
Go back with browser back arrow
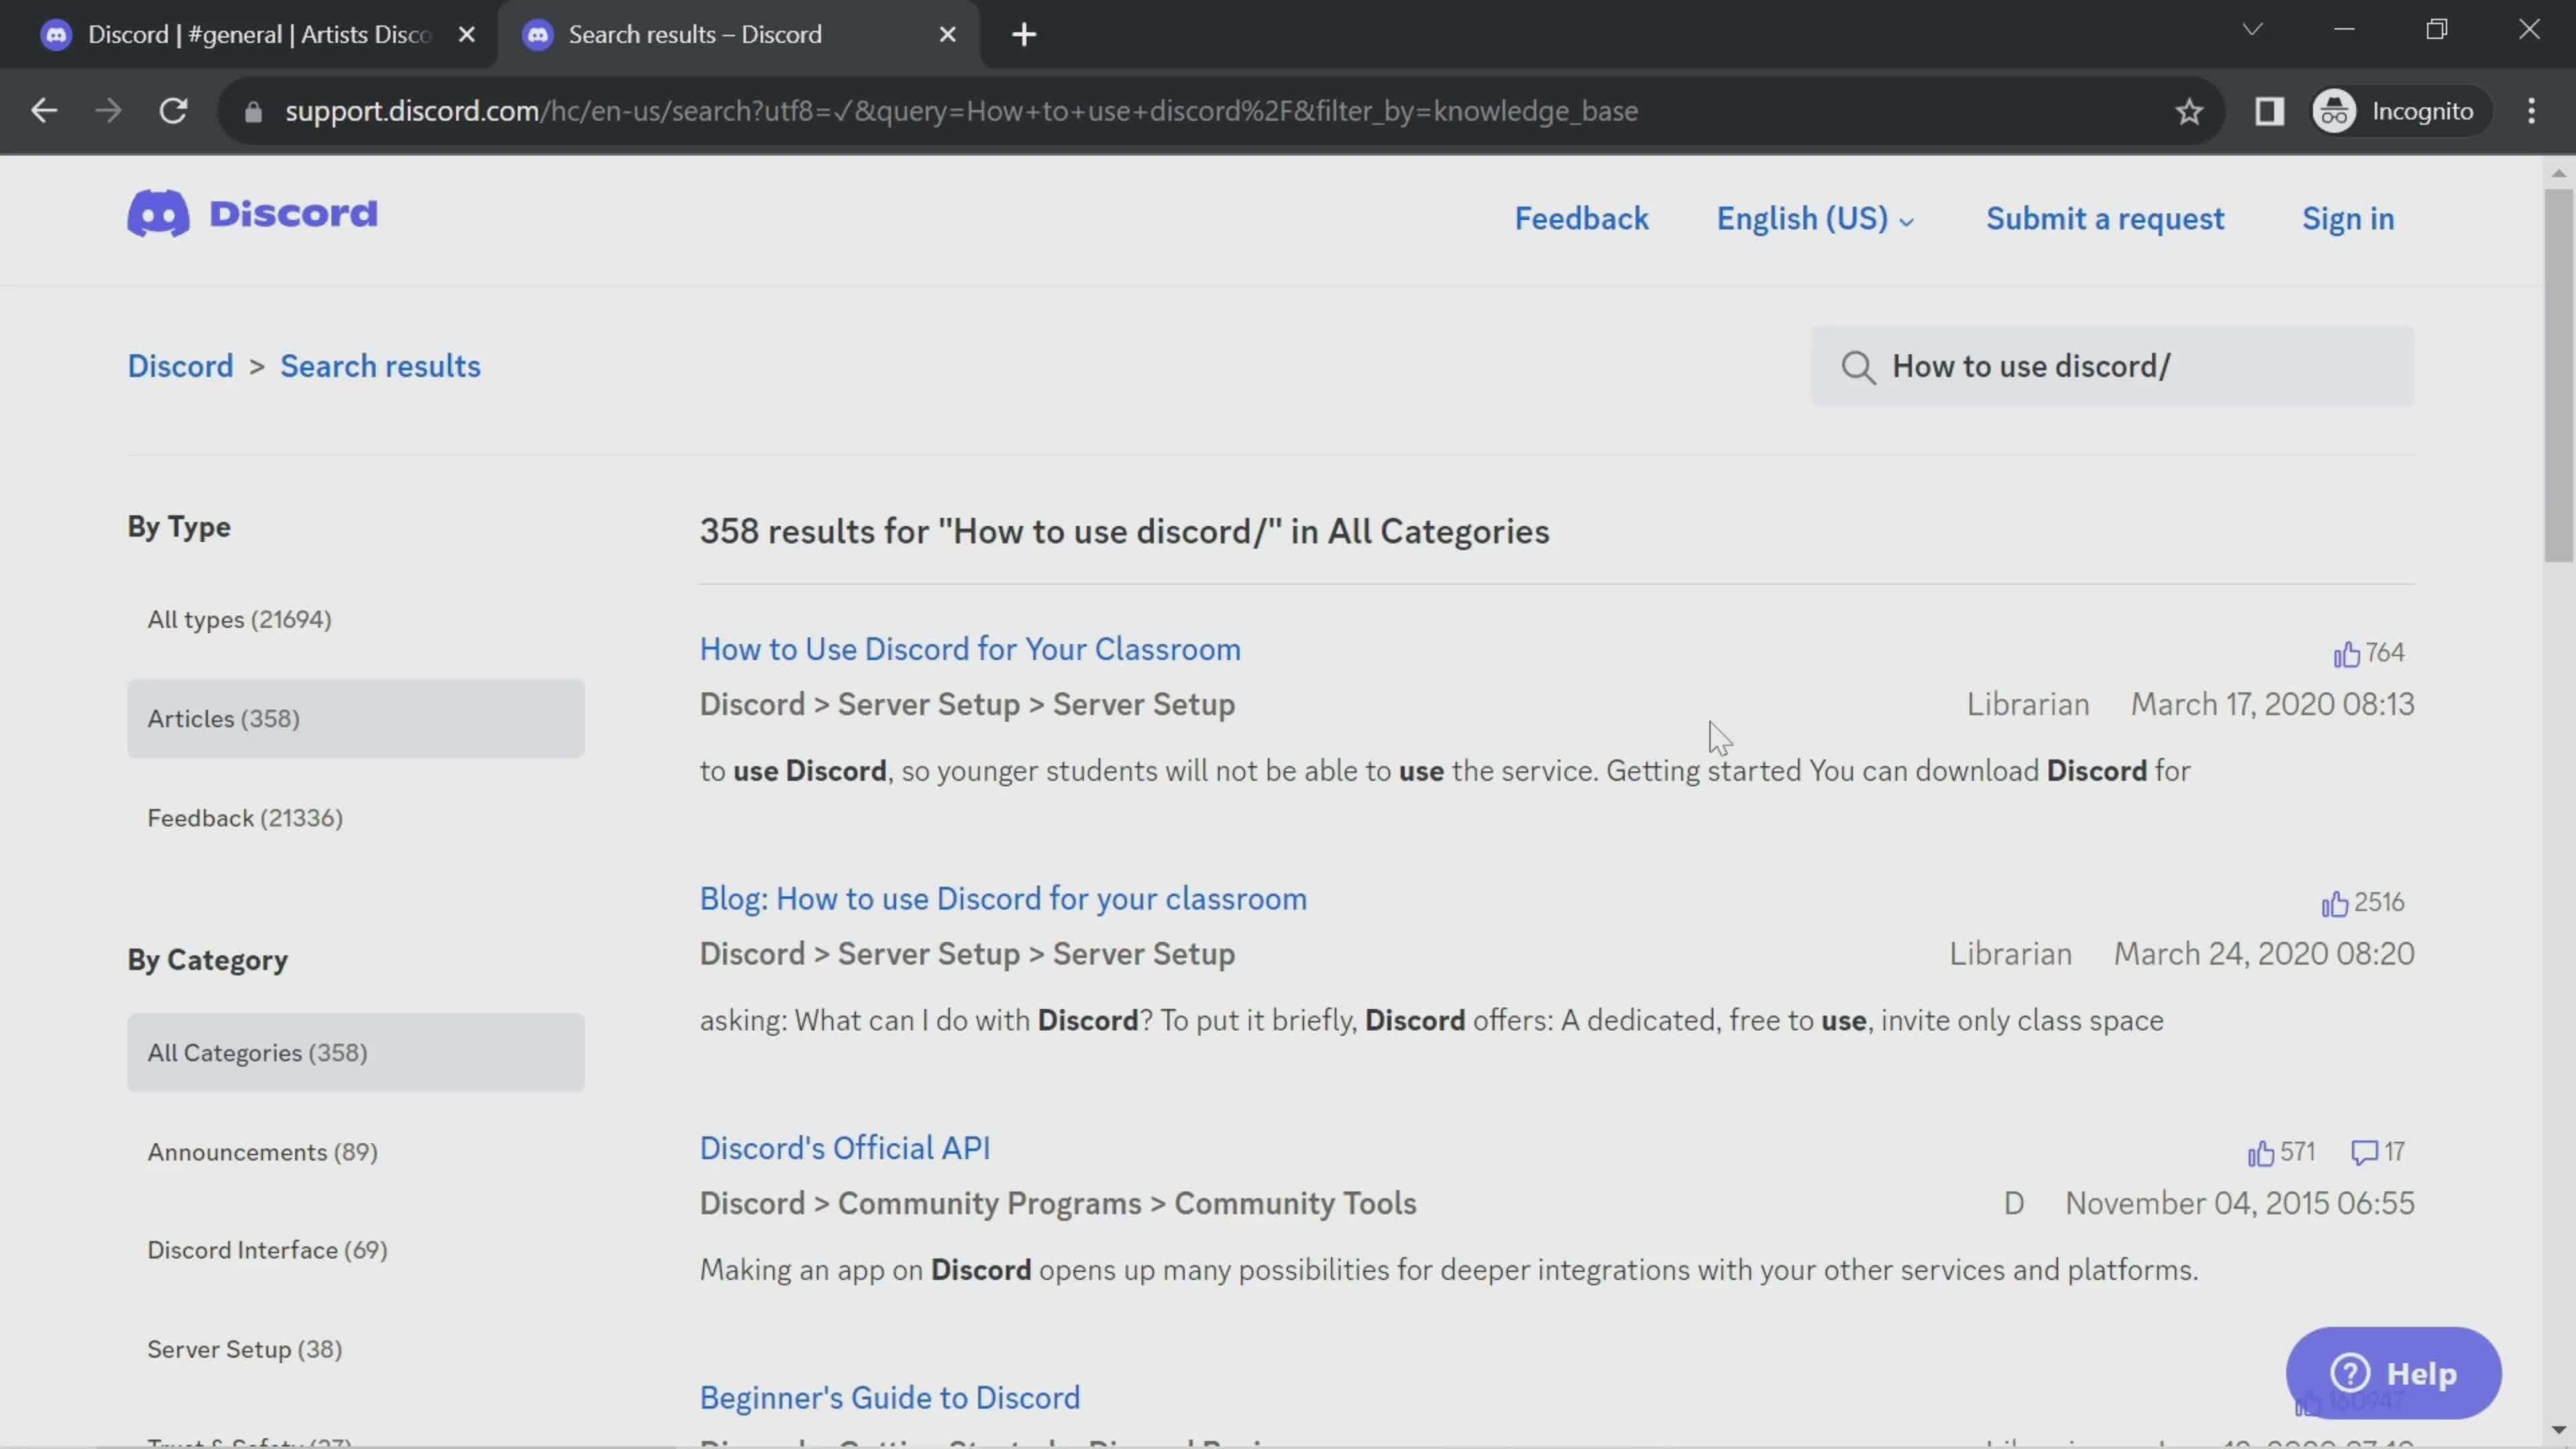[x=44, y=111]
